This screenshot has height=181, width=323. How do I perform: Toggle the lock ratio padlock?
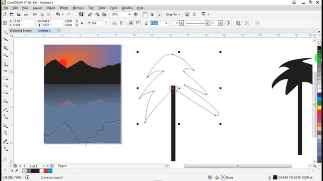coord(82,23)
